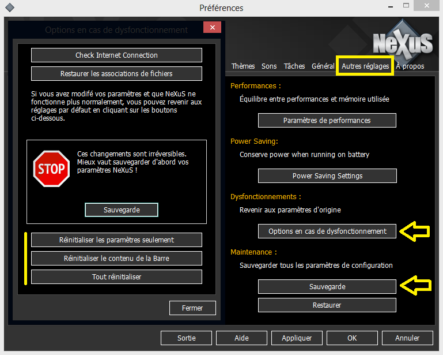
Task: Open Power Saving Settings
Action: [327, 176]
